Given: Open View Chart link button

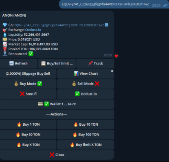Looking at the screenshot, I should point(86,74).
